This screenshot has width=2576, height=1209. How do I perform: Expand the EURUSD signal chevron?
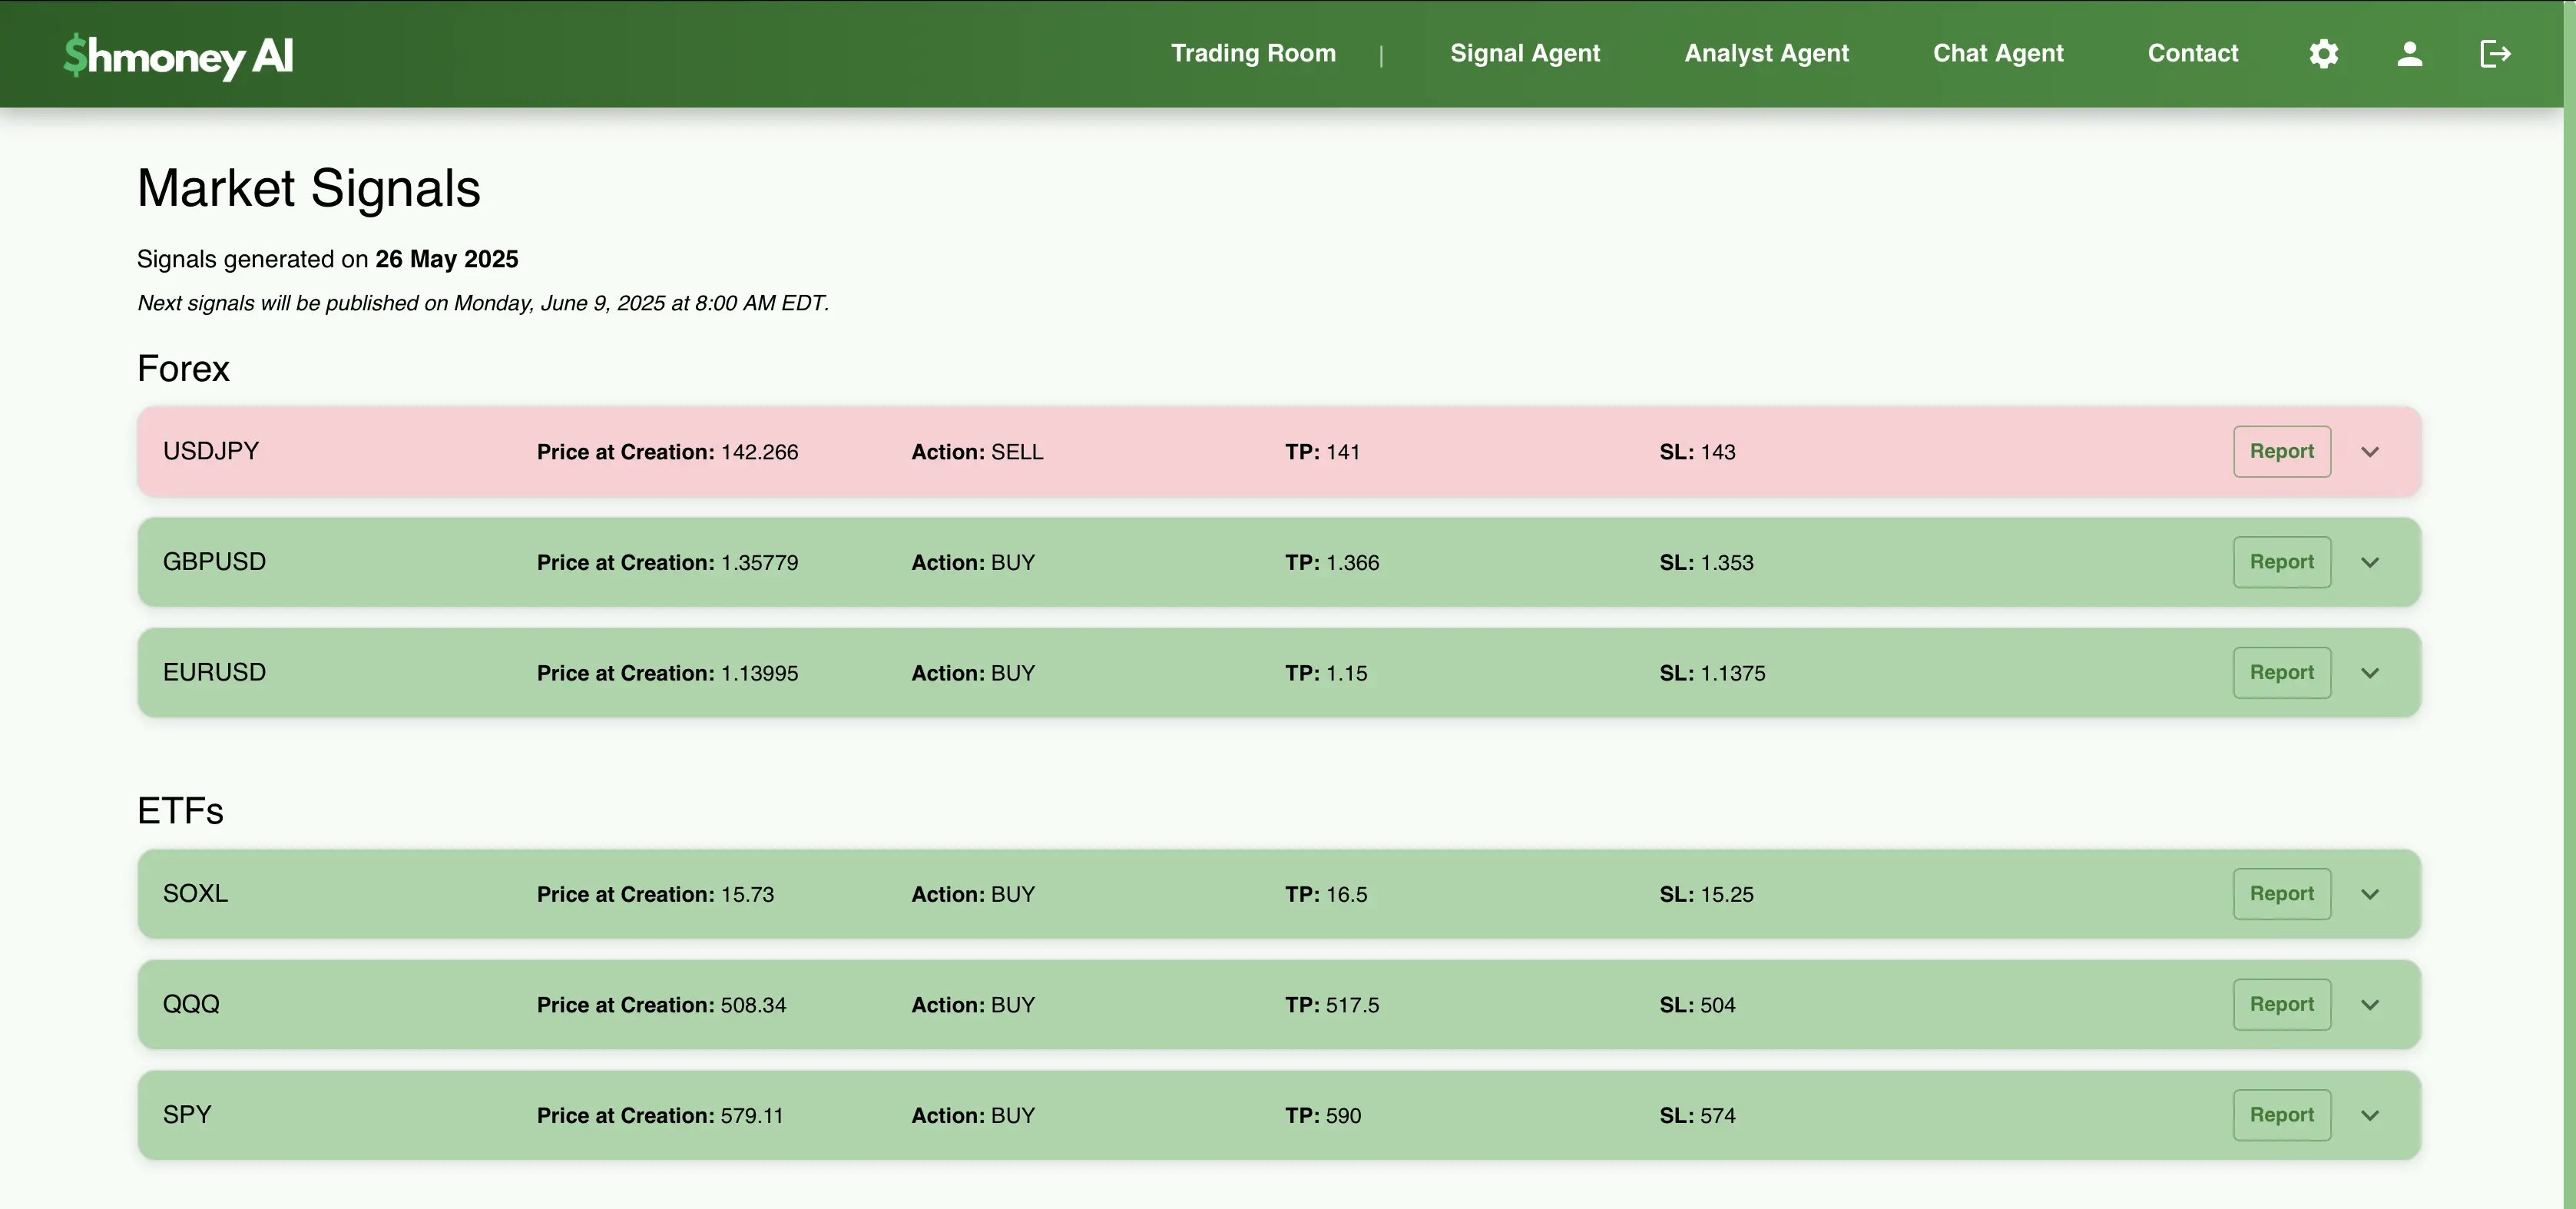click(2369, 673)
